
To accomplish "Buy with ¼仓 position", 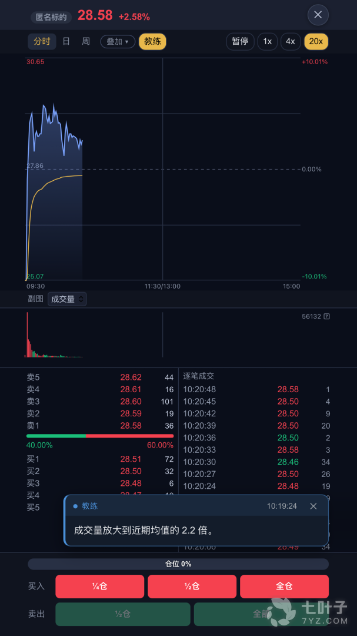I will (99, 586).
